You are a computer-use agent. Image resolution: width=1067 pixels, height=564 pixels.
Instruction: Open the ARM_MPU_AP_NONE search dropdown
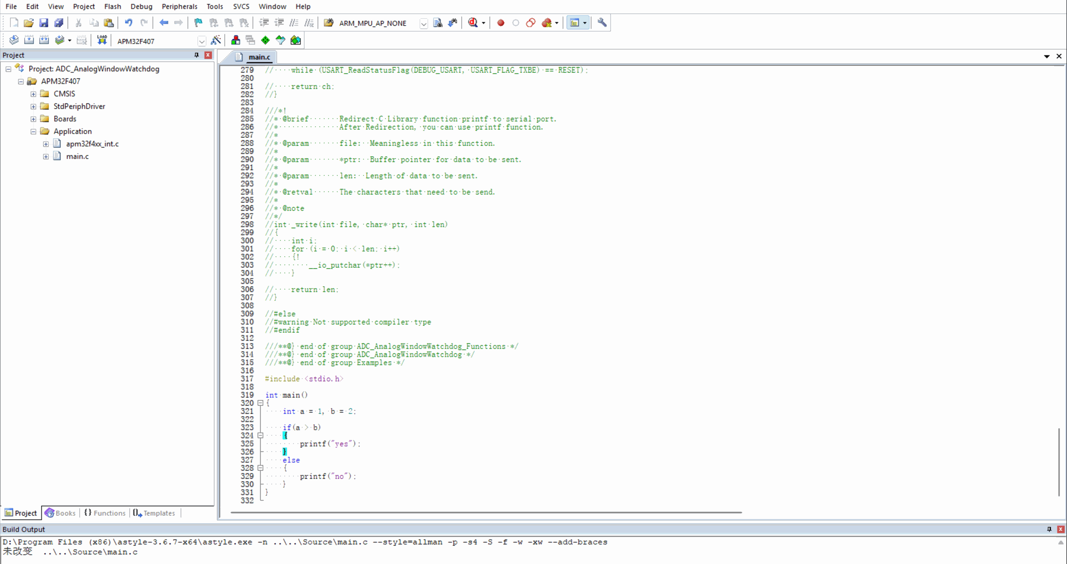click(423, 23)
